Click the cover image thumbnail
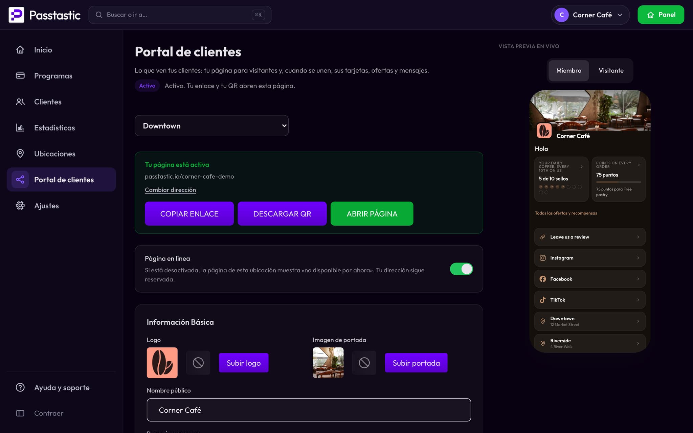This screenshot has height=433, width=693. coord(328,363)
